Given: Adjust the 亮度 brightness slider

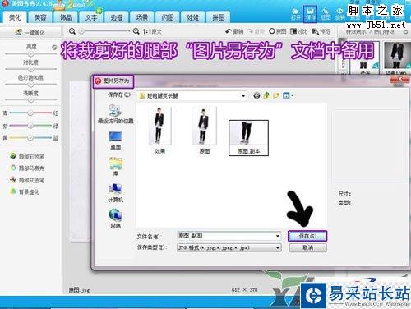Looking at the screenshot, I should pyautogui.click(x=30, y=54).
